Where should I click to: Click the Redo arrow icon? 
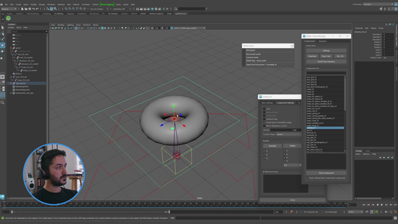(37, 9)
